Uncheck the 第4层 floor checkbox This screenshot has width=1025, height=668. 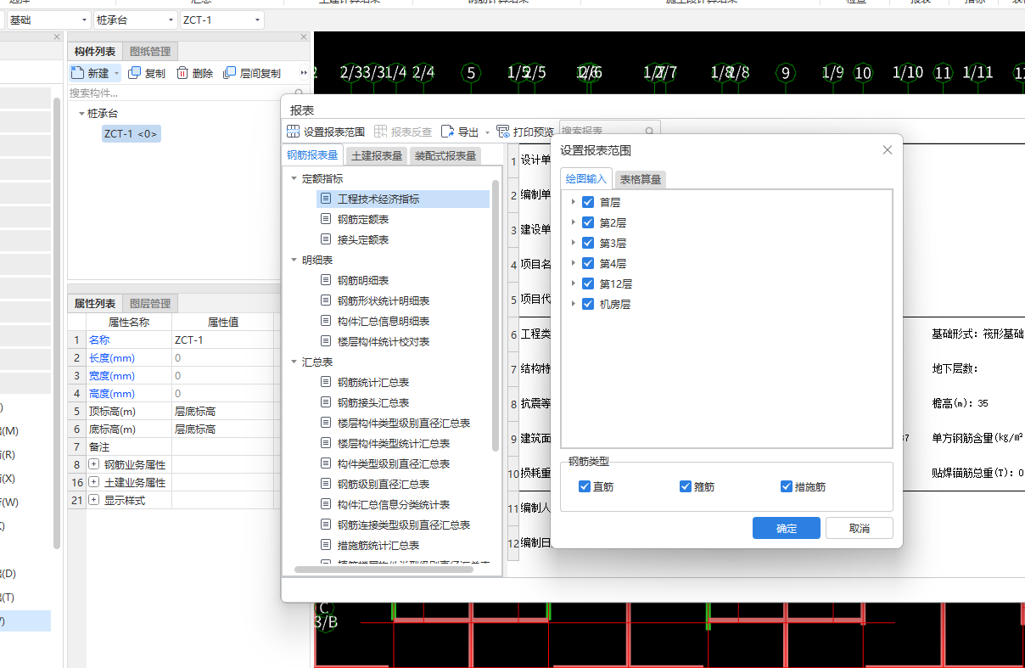coord(588,263)
